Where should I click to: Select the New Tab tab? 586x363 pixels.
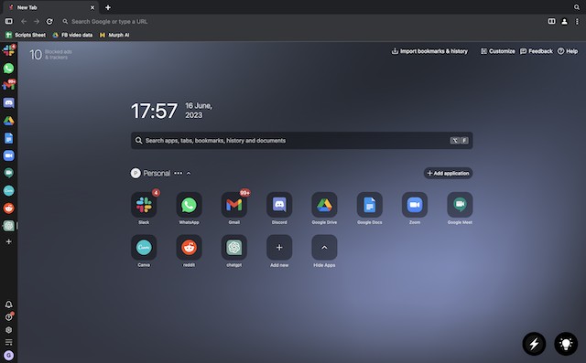52,7
